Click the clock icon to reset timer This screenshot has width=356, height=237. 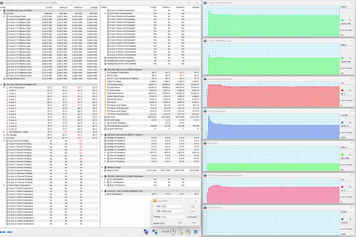tap(173, 232)
